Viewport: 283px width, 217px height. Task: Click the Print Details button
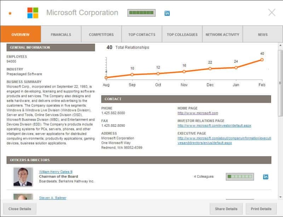pos(261,209)
